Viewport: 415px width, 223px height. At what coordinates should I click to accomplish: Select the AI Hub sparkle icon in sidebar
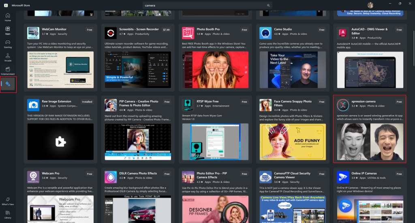(x=8, y=84)
